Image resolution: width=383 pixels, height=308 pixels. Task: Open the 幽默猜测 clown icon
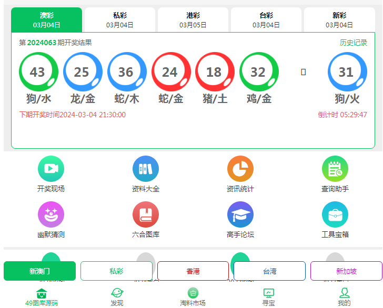click(51, 214)
